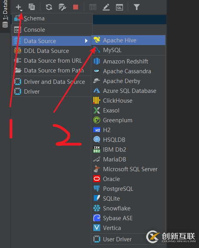199x248 pixels.
Task: Click the red Stop square icon
Action: pyautogui.click(x=76, y=7)
